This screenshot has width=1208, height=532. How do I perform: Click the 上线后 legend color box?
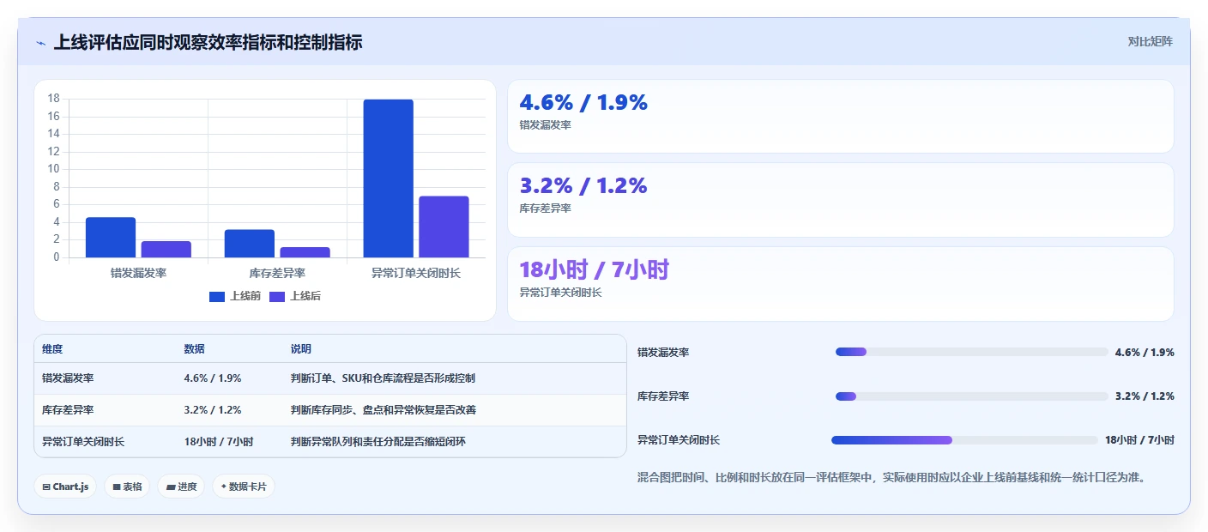coord(277,296)
